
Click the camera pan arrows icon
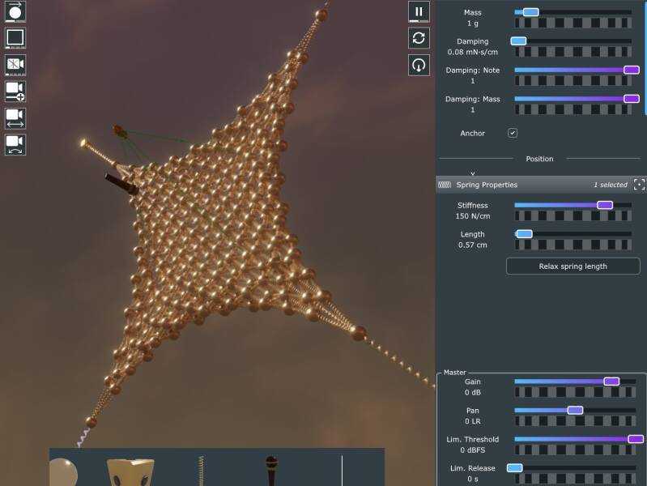point(15,118)
